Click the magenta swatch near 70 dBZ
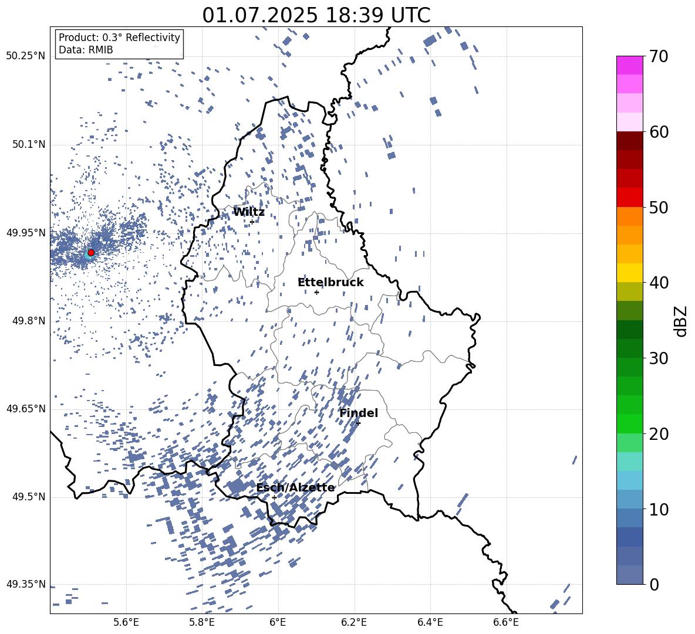695x634 pixels. [630, 65]
